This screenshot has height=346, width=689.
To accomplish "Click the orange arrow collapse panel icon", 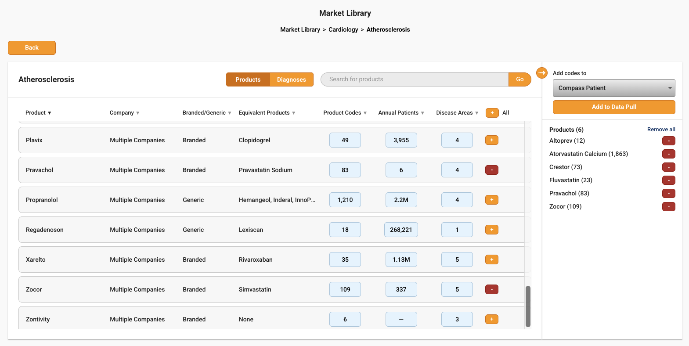I will (x=542, y=73).
